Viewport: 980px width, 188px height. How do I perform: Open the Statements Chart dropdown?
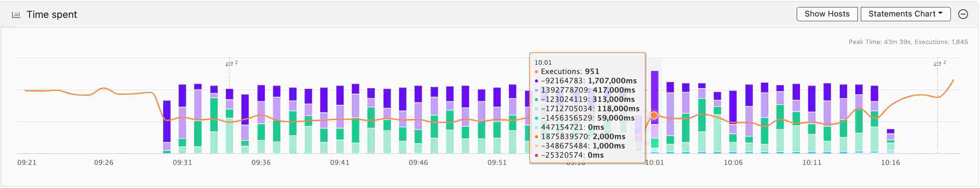pos(906,14)
